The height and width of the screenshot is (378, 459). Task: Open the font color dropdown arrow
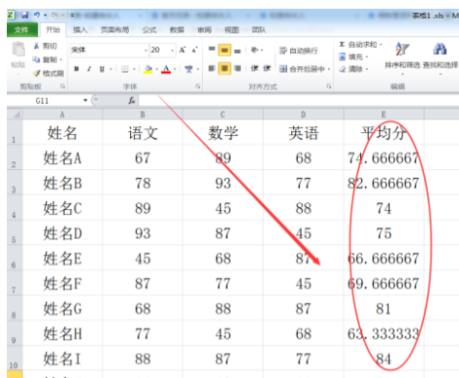coord(175,69)
